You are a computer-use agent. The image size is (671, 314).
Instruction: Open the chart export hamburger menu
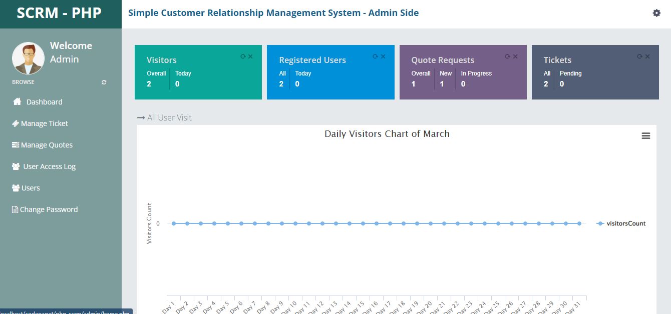coord(645,135)
